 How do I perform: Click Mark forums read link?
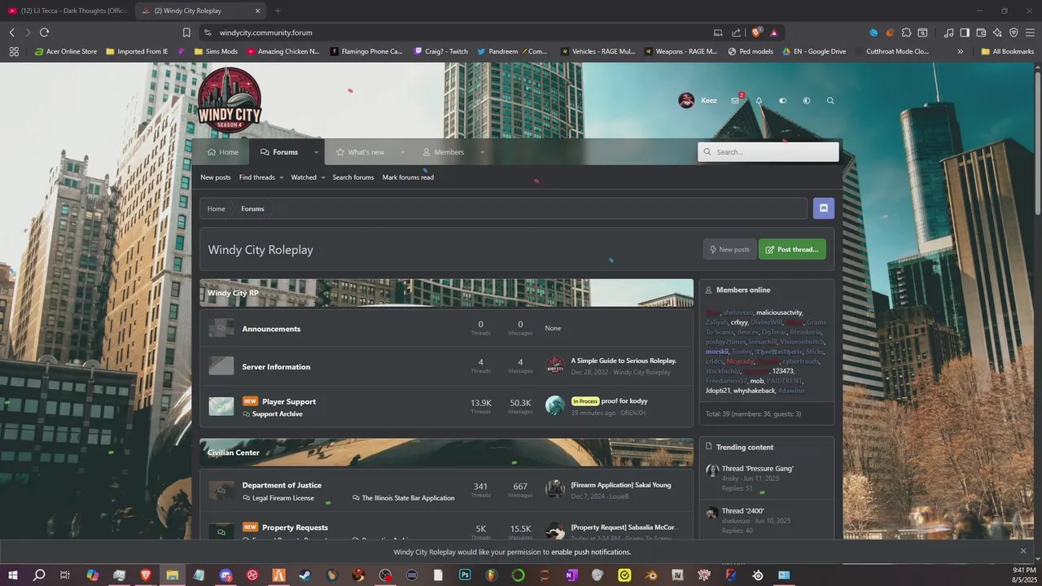(x=408, y=177)
